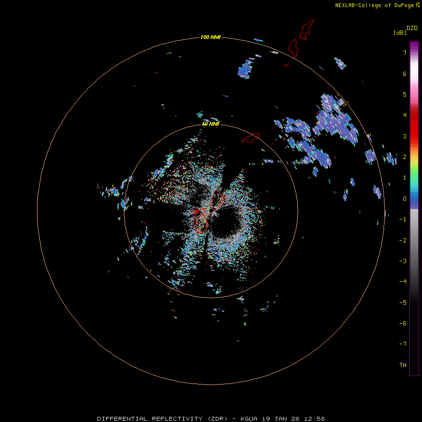422x422 pixels.
Task: Click the red Guam island outline at radar center
Action: click(209, 211)
